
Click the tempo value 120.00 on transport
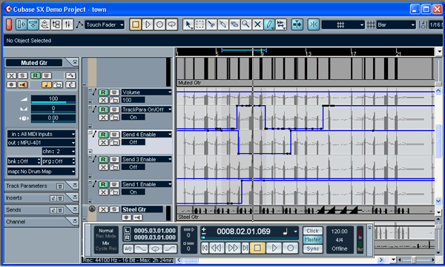point(339,231)
